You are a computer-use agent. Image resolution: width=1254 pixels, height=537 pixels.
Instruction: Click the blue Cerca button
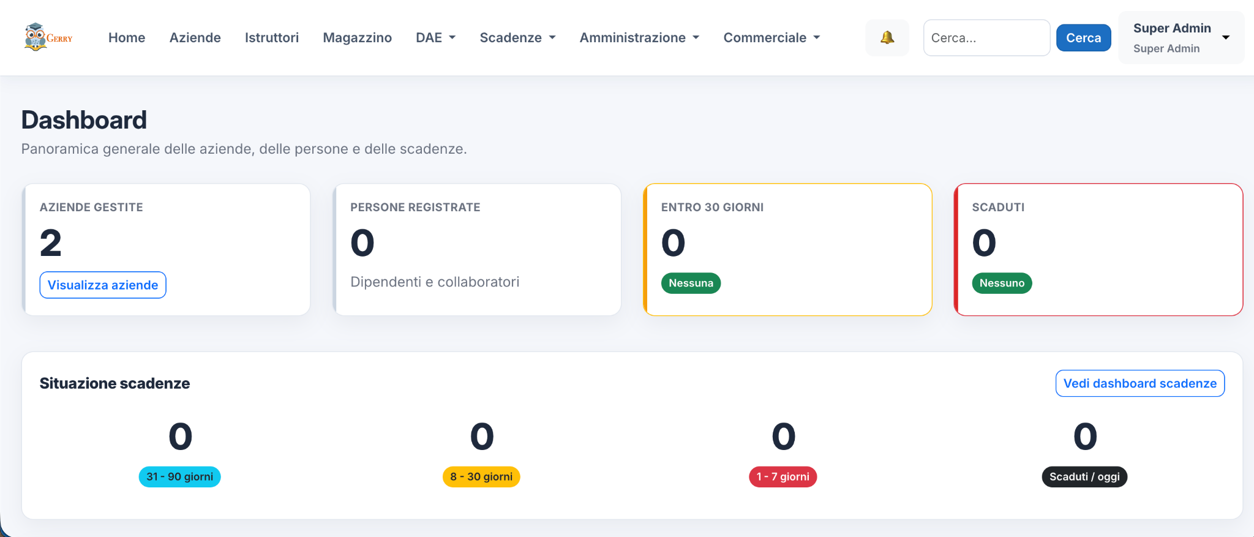pos(1083,37)
